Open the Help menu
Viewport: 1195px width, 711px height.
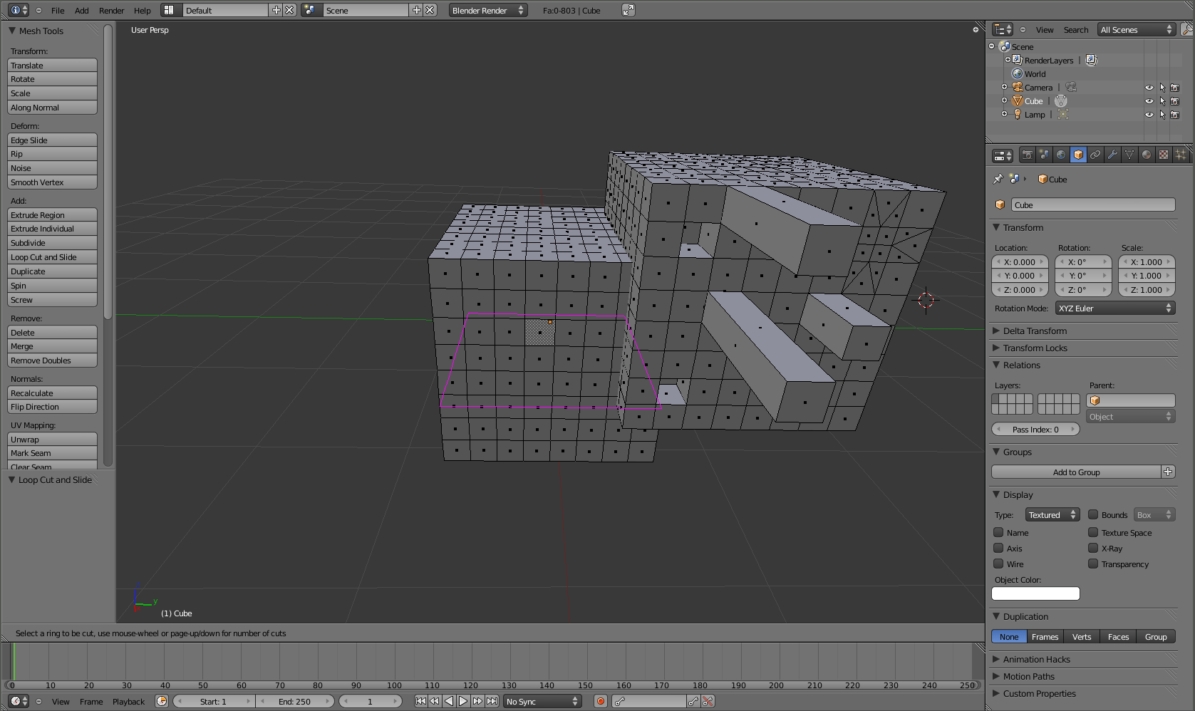point(143,11)
